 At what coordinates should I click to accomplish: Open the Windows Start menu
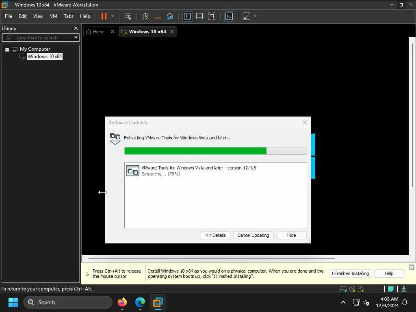(13, 302)
